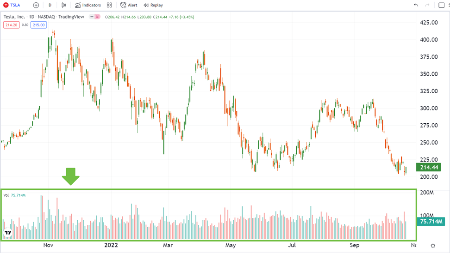The height and width of the screenshot is (253, 450).
Task: Click the Vol 75.714M indicator label
Action: click(x=14, y=195)
